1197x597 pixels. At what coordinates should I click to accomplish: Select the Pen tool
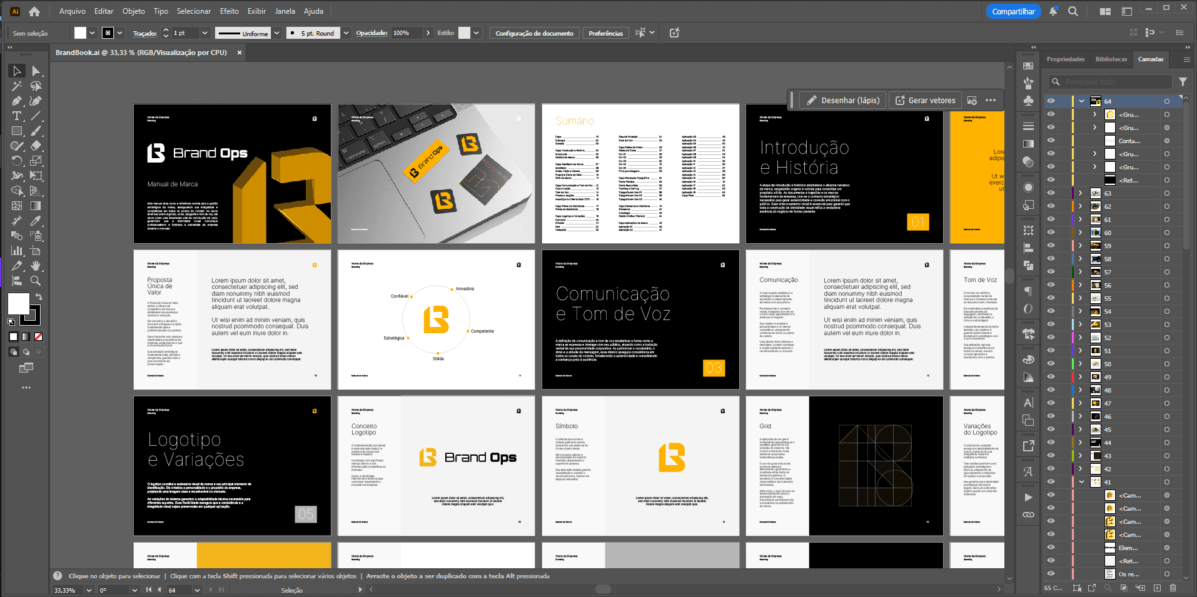pos(16,101)
